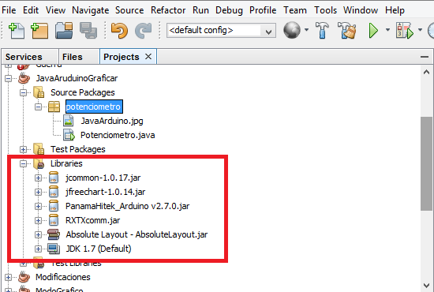434x292 pixels.
Task: Collapse the Libraries node
Action: (23, 163)
